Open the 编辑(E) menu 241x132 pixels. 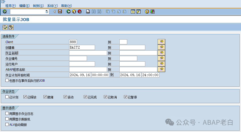pos(24,6)
